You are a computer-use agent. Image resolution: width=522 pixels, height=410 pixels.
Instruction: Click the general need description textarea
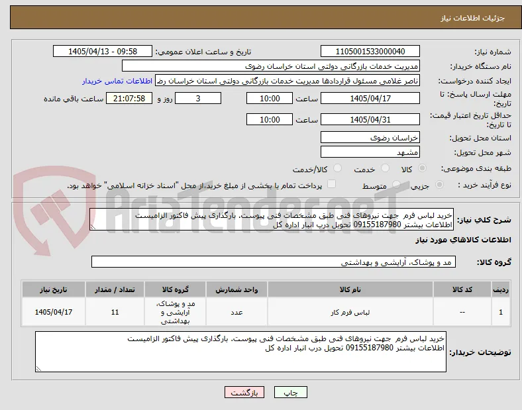coord(272,220)
